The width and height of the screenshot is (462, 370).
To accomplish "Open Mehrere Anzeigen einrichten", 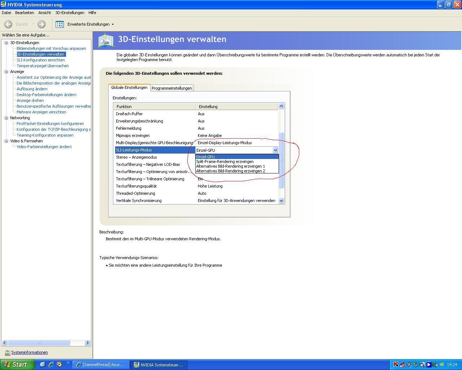I will pos(42,112).
